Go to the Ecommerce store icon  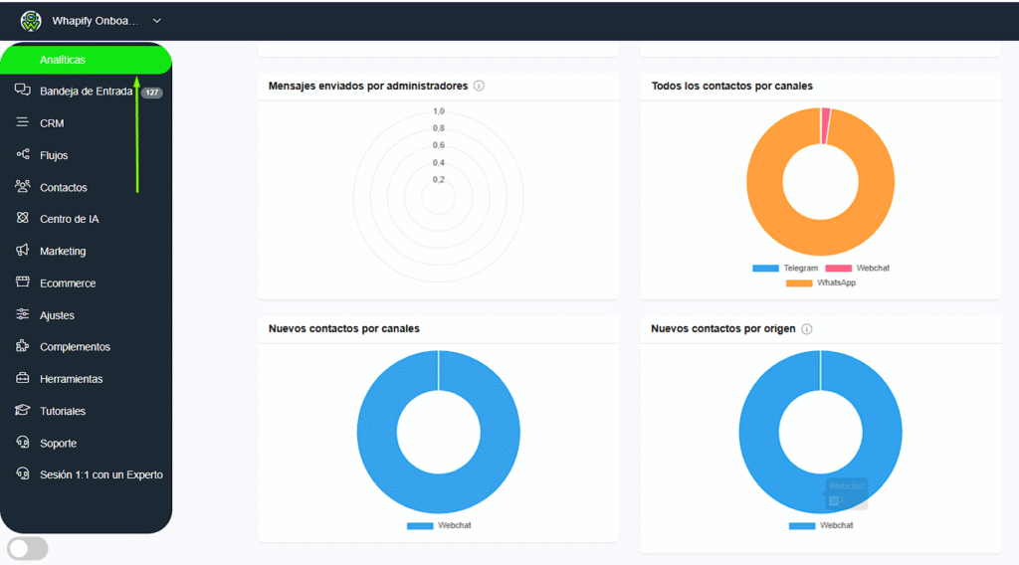23,282
